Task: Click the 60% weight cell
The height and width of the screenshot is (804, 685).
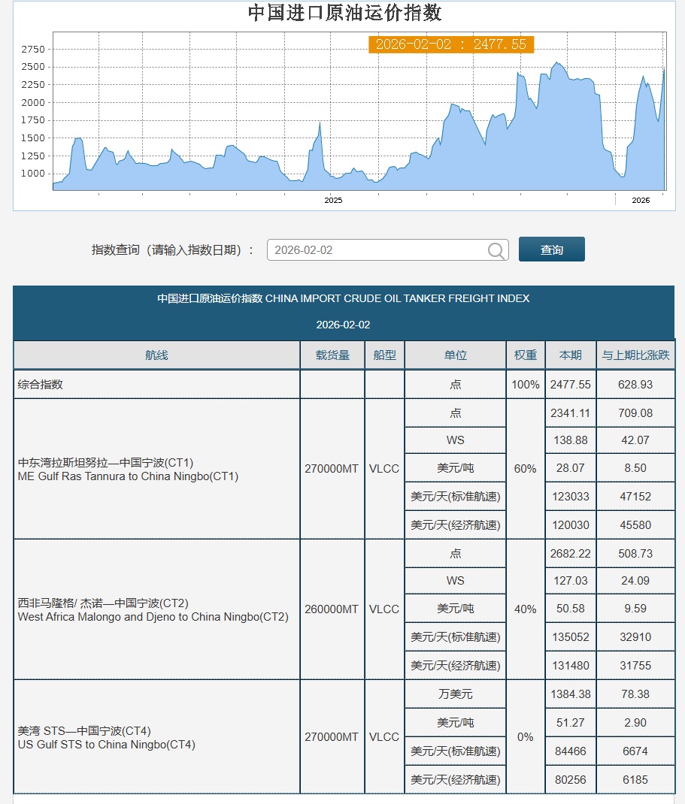Action: point(526,469)
